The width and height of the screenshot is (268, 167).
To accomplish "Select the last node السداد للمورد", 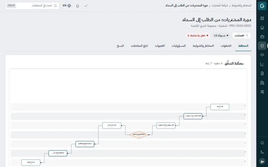I will (31, 163).
